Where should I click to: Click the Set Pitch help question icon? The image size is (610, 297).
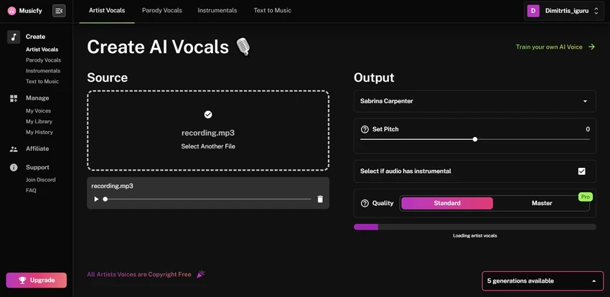[x=365, y=129]
